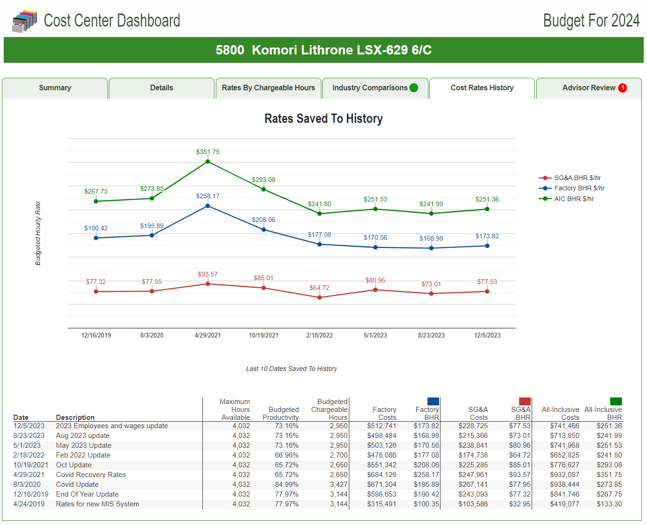Click the 4/24/2019 date cell
Image resolution: width=647 pixels, height=525 pixels.
(x=29, y=504)
